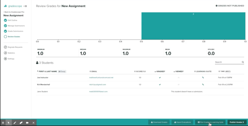Go to Grade Submissions step
The width and height of the screenshot is (248, 126).
click(x=15, y=31)
